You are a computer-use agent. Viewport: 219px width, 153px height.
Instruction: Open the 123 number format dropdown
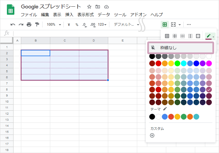tap(102, 24)
